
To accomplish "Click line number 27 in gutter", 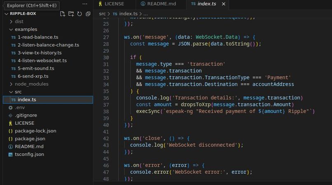I will [106, 37].
